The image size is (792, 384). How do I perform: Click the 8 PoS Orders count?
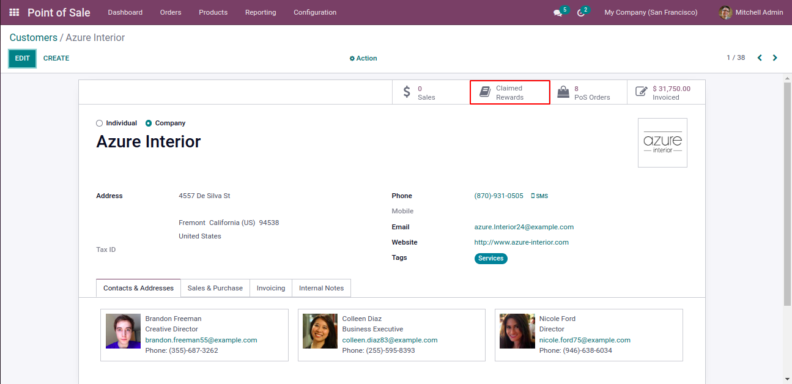point(576,89)
